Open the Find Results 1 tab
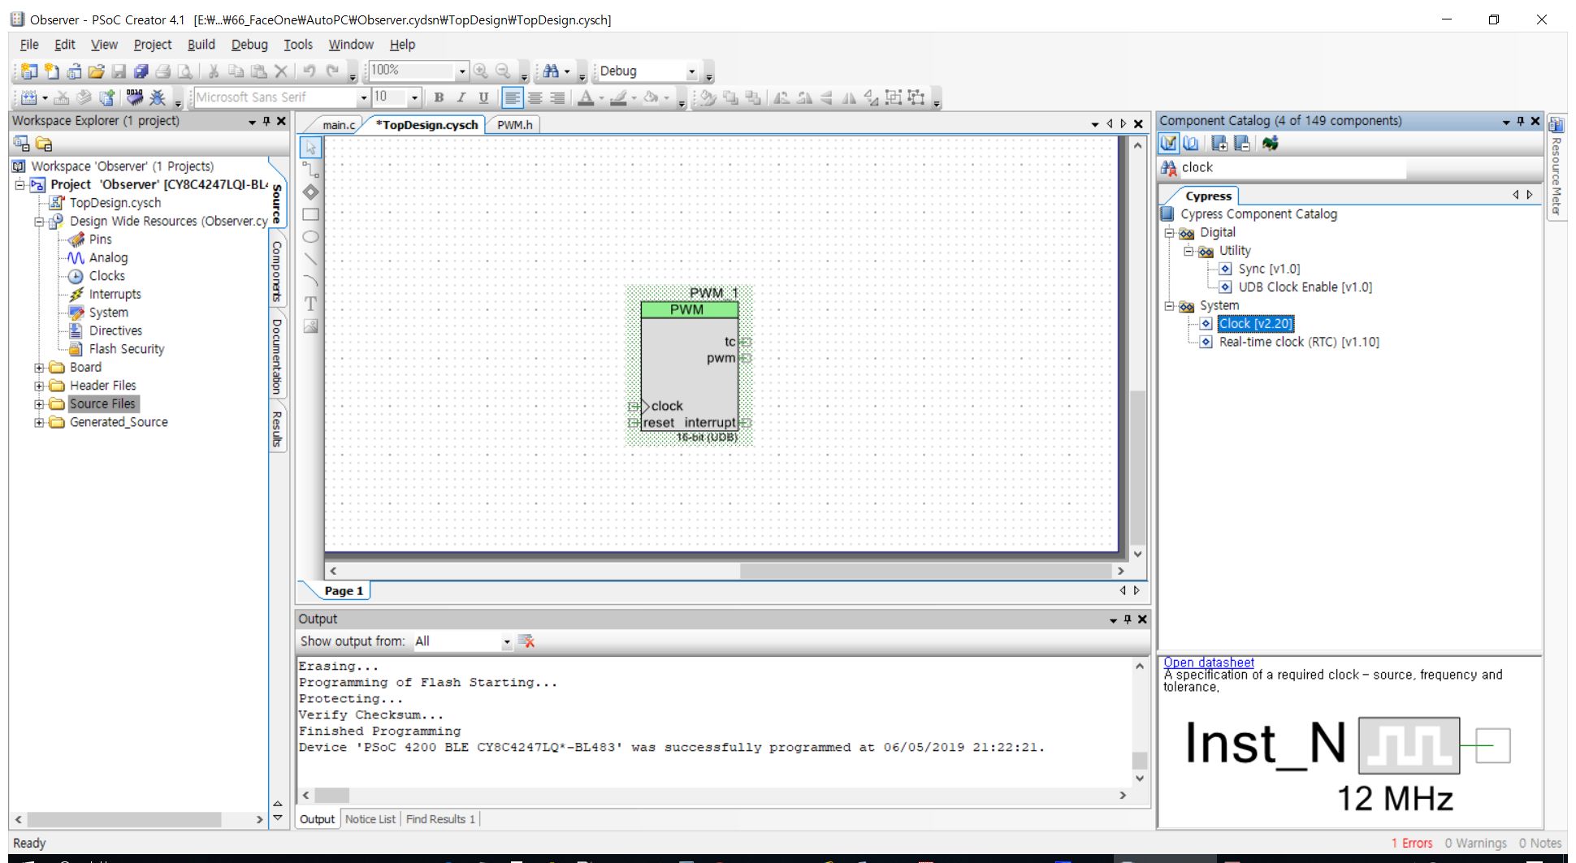 (440, 819)
